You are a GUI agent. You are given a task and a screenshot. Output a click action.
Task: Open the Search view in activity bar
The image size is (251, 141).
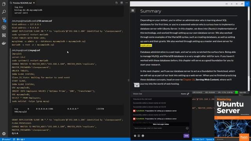[x=4, y=12]
